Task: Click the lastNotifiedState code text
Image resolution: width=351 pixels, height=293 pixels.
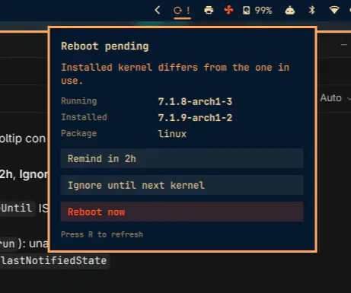Action: (x=54, y=261)
